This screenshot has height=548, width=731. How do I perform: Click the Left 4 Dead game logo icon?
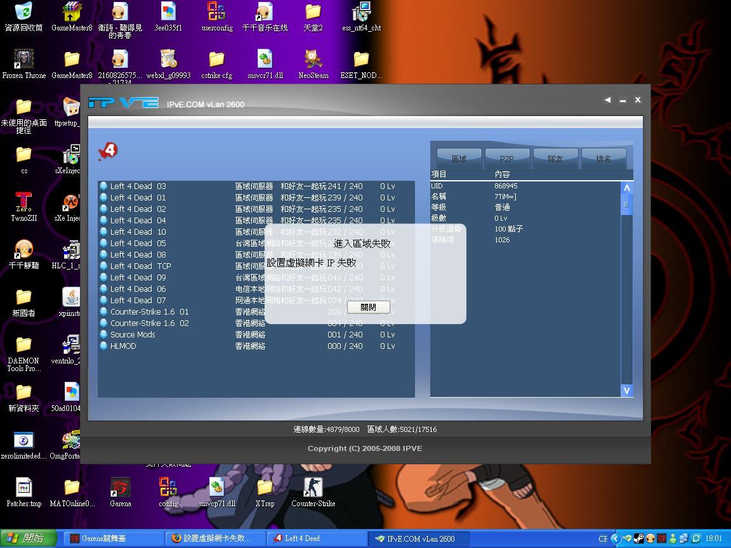coord(108,150)
